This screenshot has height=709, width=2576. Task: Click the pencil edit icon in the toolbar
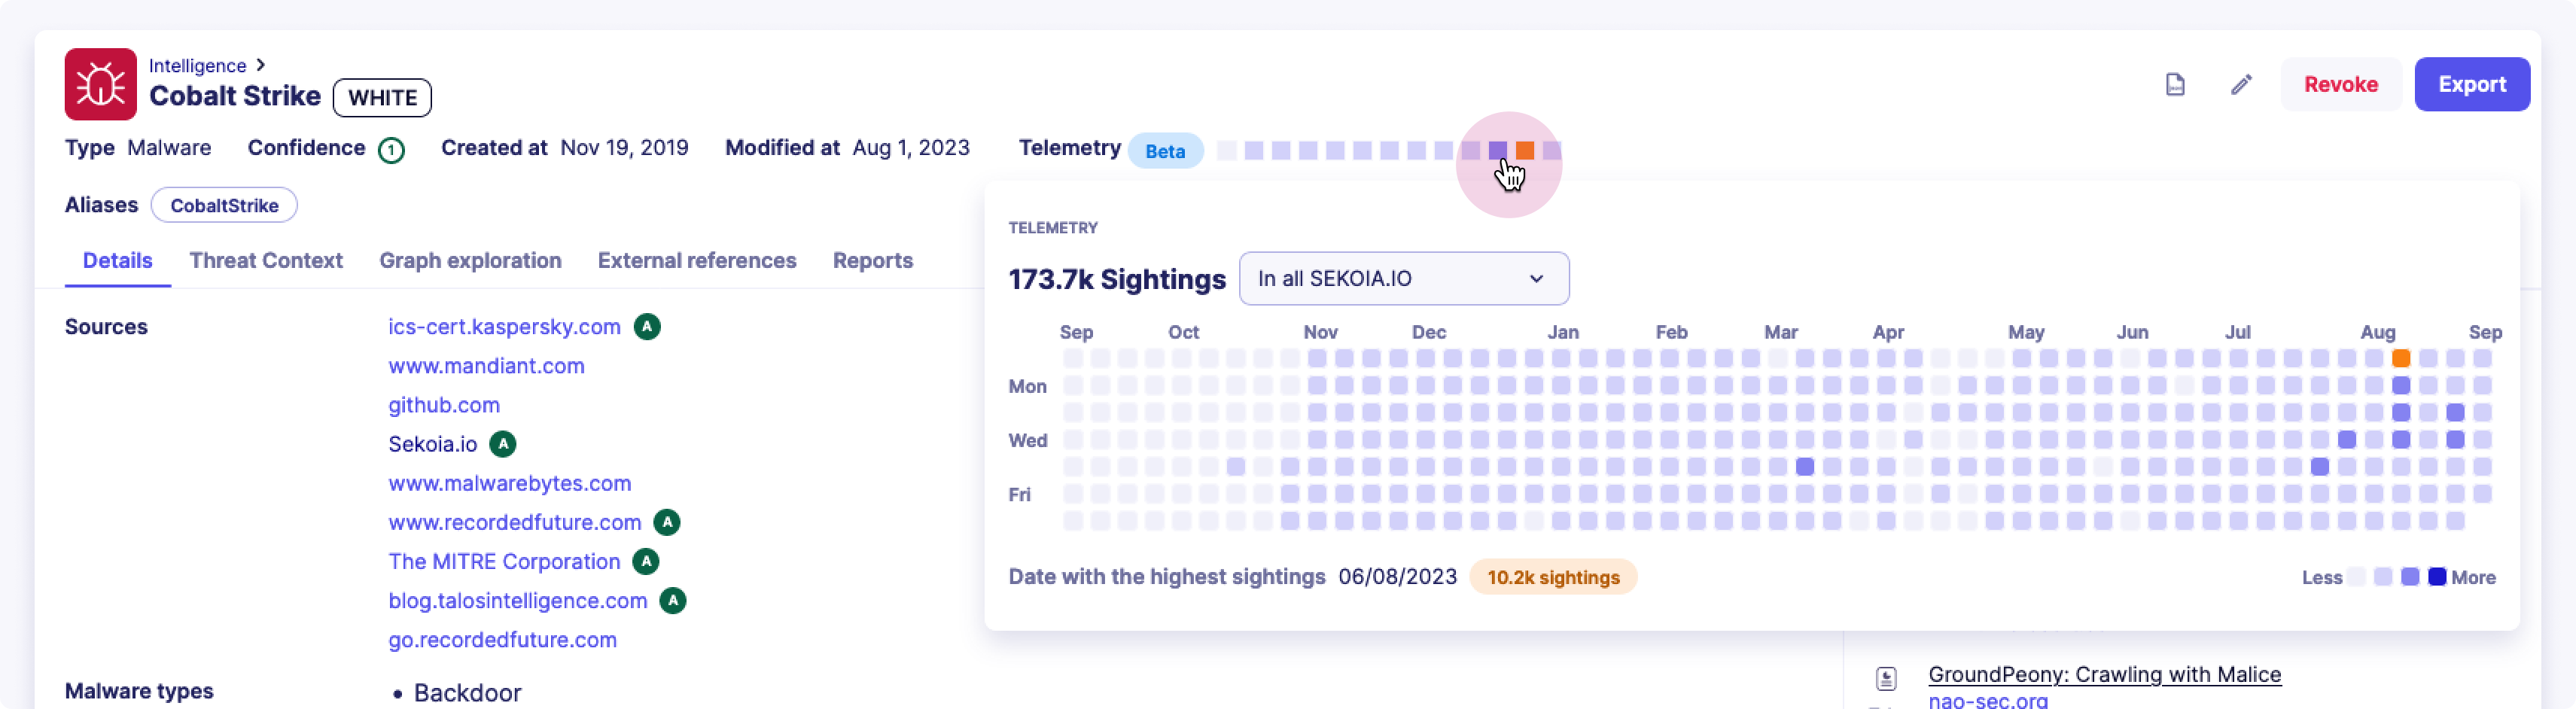tap(2240, 84)
